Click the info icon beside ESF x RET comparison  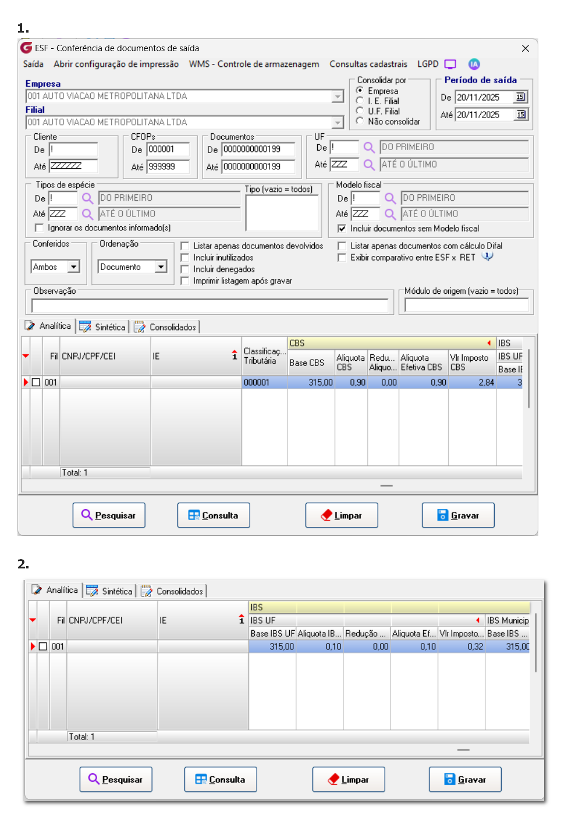click(488, 257)
